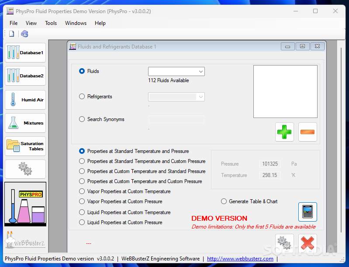Select Vapor Properties at Custom Temperature
Viewport: 349px width, 267px height.
click(x=82, y=191)
